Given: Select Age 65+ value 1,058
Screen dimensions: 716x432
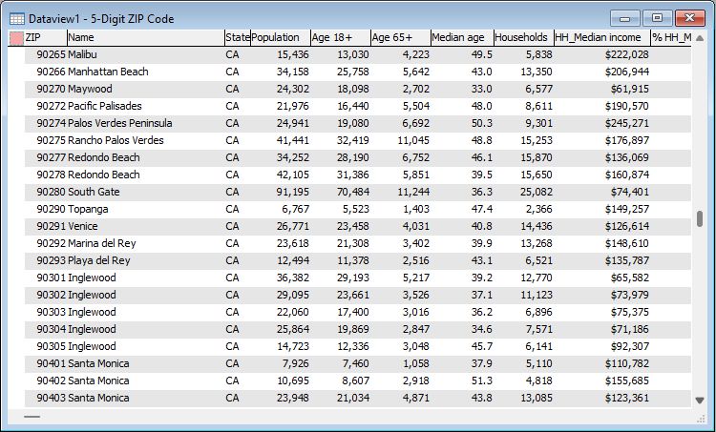Looking at the screenshot, I should [x=416, y=363].
